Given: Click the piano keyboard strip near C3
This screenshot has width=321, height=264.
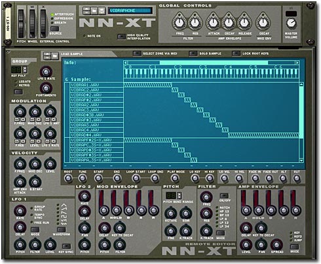Looking at the screenshot, I should (x=203, y=73).
